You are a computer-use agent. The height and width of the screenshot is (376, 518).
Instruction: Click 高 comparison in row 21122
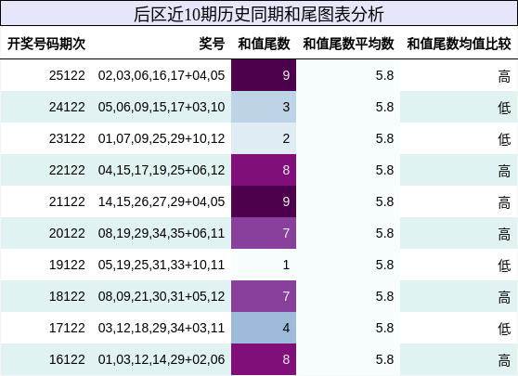tap(504, 202)
